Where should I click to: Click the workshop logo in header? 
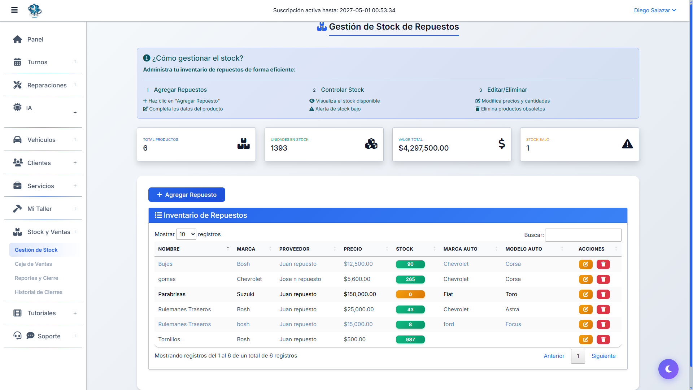[x=35, y=10]
